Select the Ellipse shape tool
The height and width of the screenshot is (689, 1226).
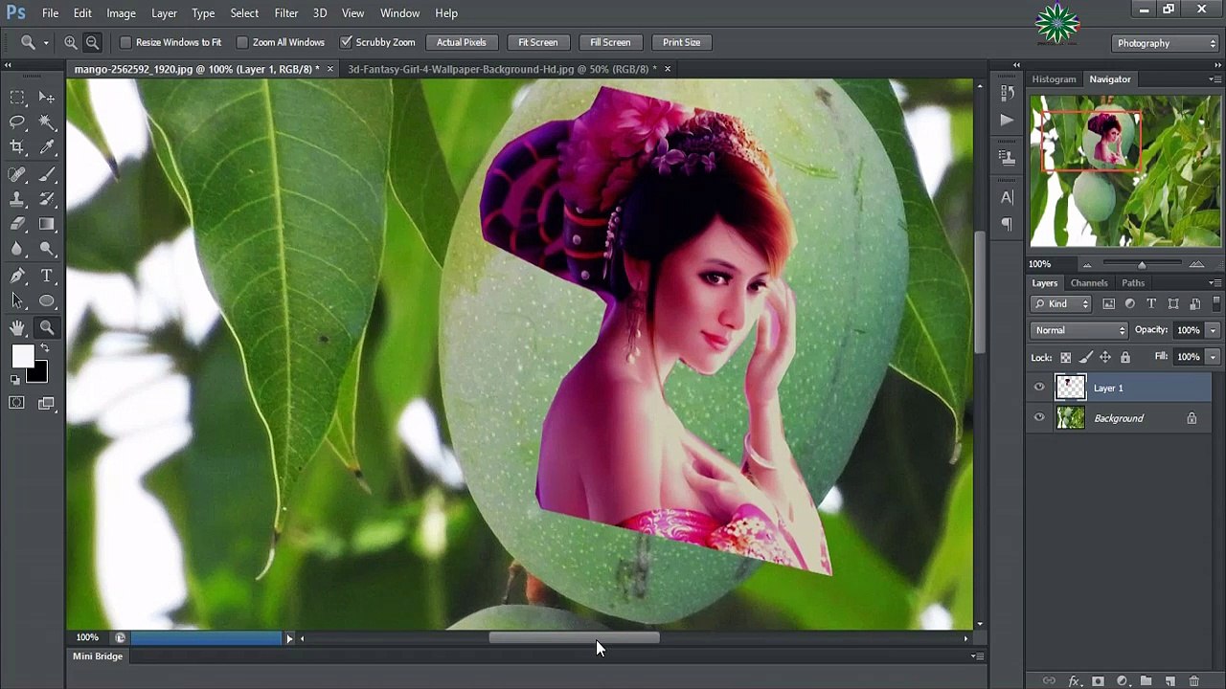pyautogui.click(x=47, y=301)
